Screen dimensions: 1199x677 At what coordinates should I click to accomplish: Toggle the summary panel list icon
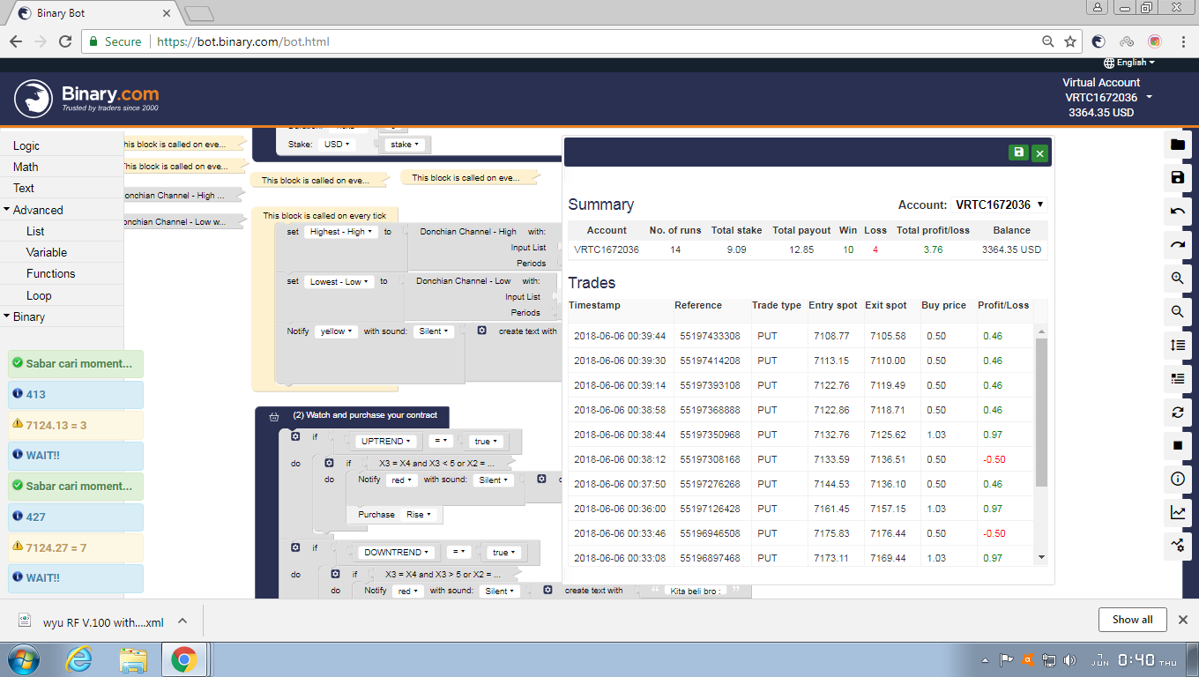point(1177,379)
